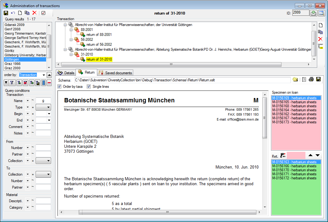Move the specimen down with the black down arrow

[317, 156]
